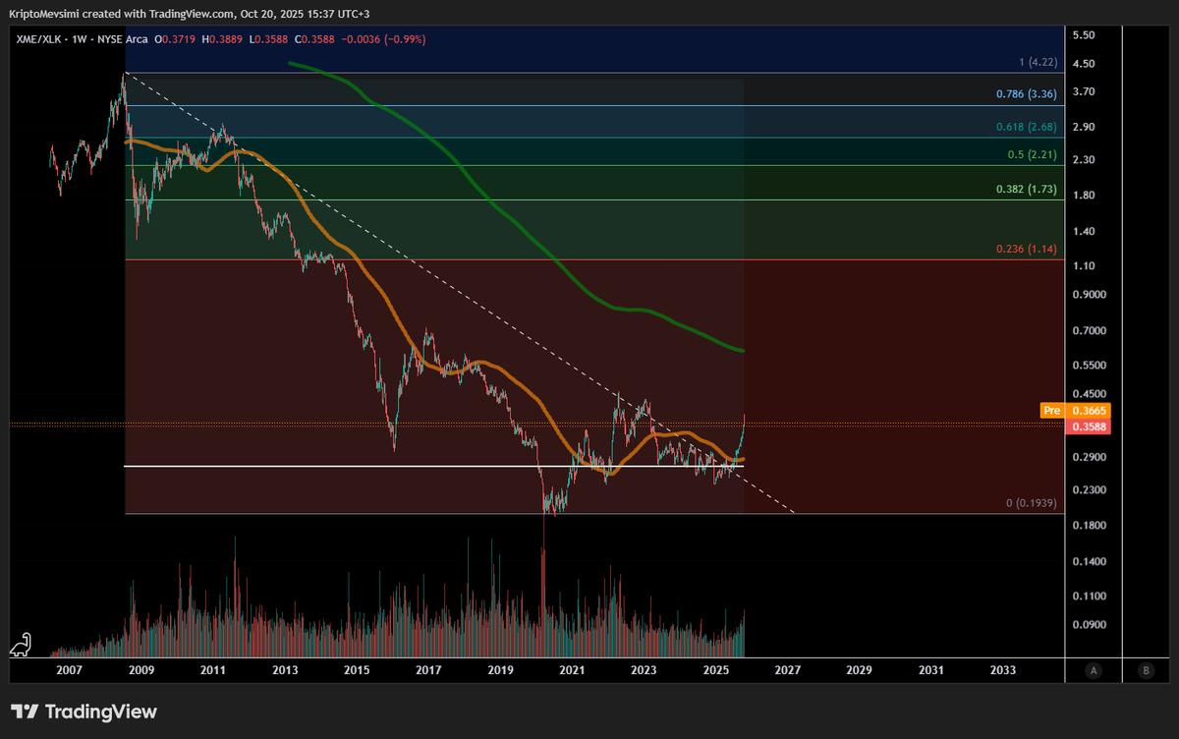Screen dimensions: 1179x739
Task: Click the dinosaur icon above the 2007 label
Action: (x=21, y=644)
